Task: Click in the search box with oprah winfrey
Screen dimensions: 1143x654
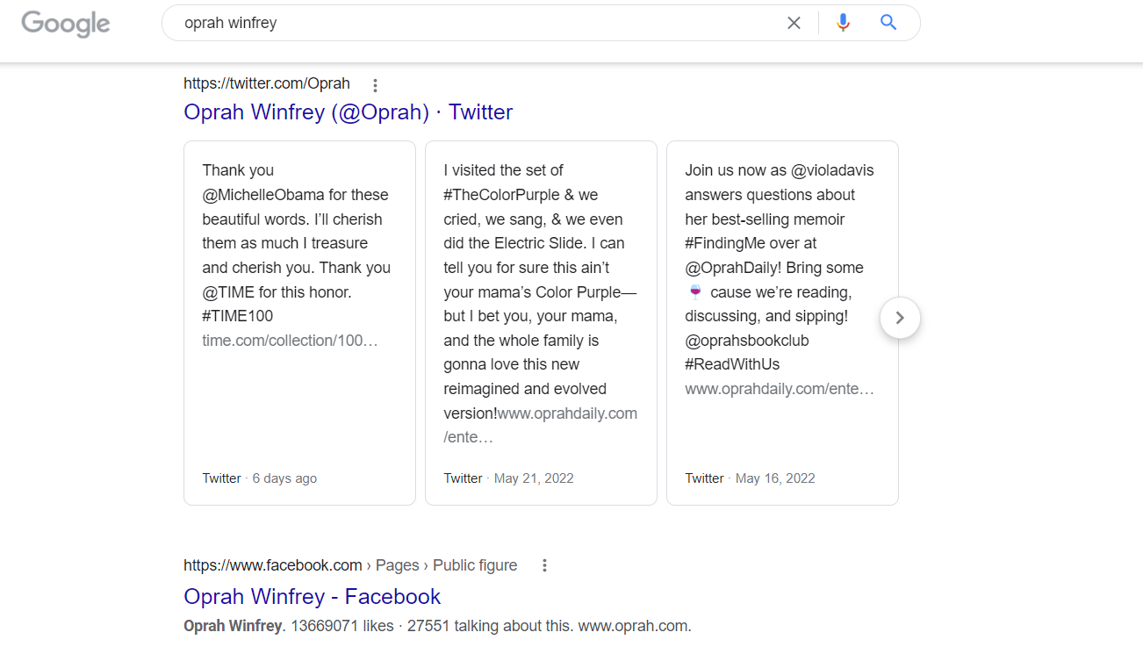Action: click(474, 23)
